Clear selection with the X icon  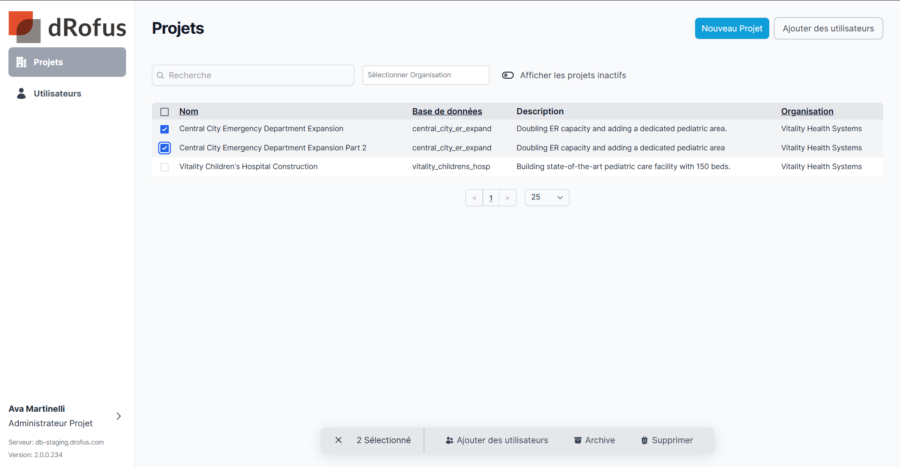(338, 440)
